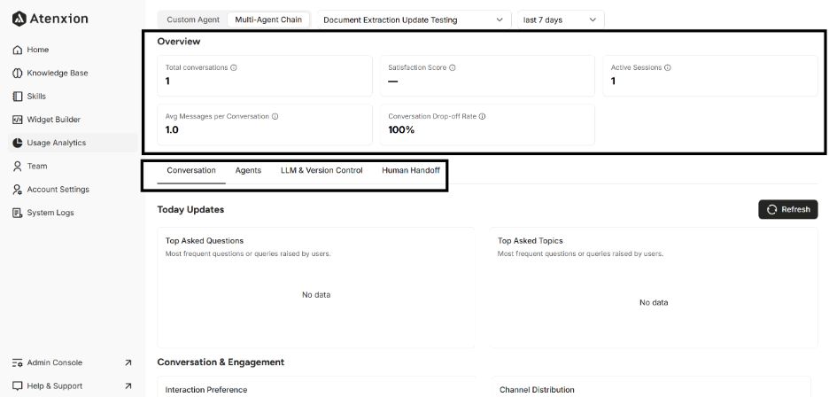Click the Atenxion brand name
The height and width of the screenshot is (397, 829).
coord(58,19)
